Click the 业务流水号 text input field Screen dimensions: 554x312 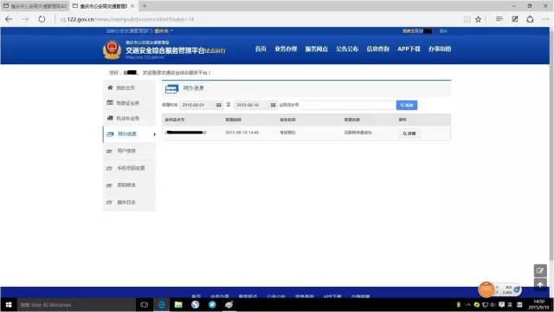[349, 105]
